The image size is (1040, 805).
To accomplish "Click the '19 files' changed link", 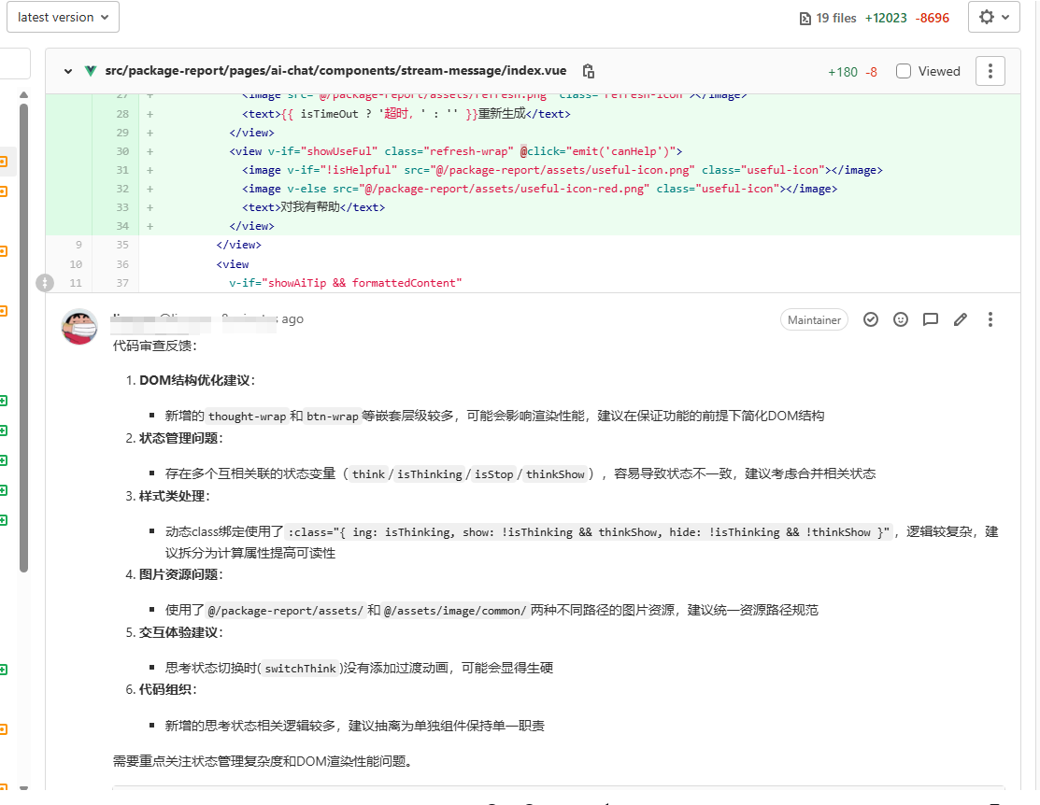I will (x=836, y=17).
